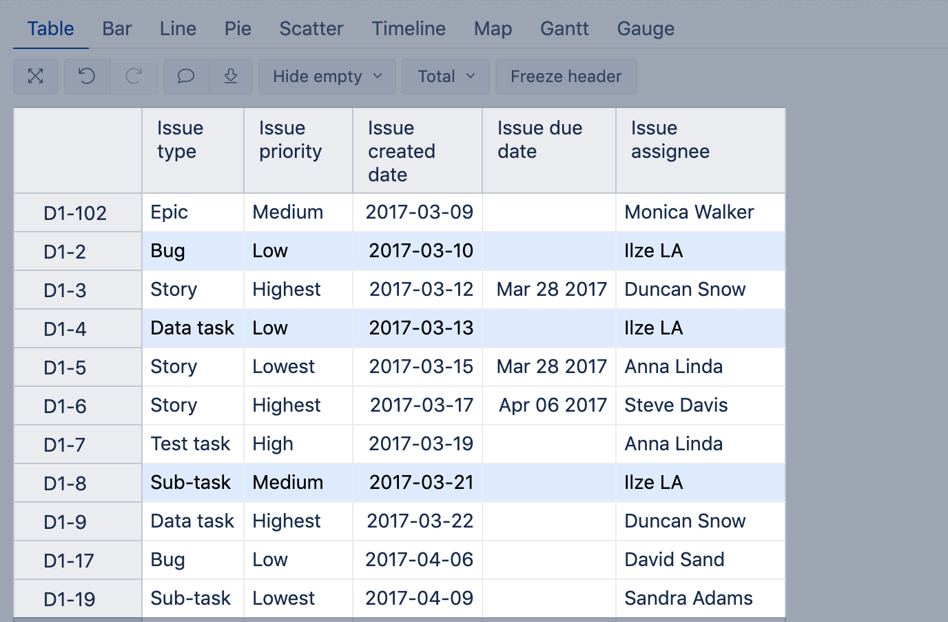Switch to the Bar chart tab
948x622 pixels.
click(x=116, y=29)
